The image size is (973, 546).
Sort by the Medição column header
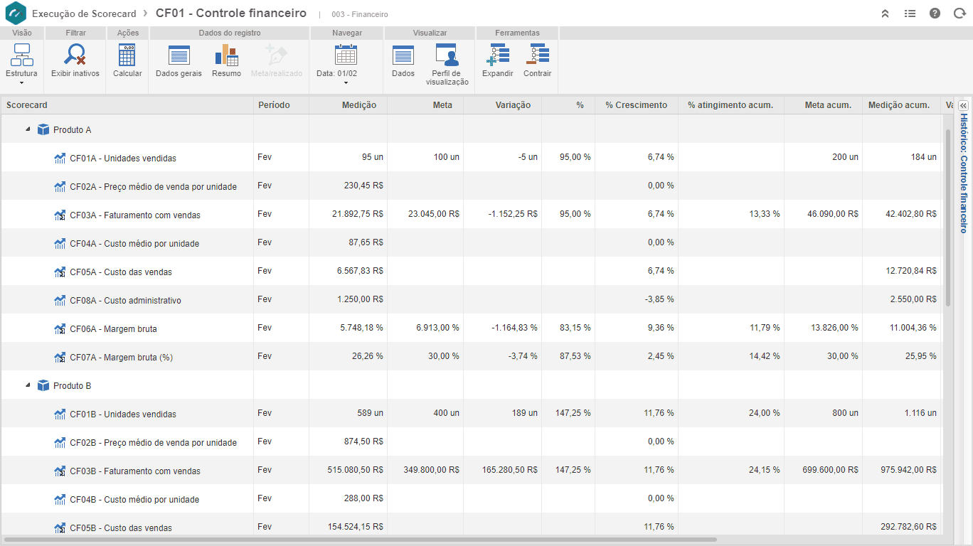click(348, 105)
